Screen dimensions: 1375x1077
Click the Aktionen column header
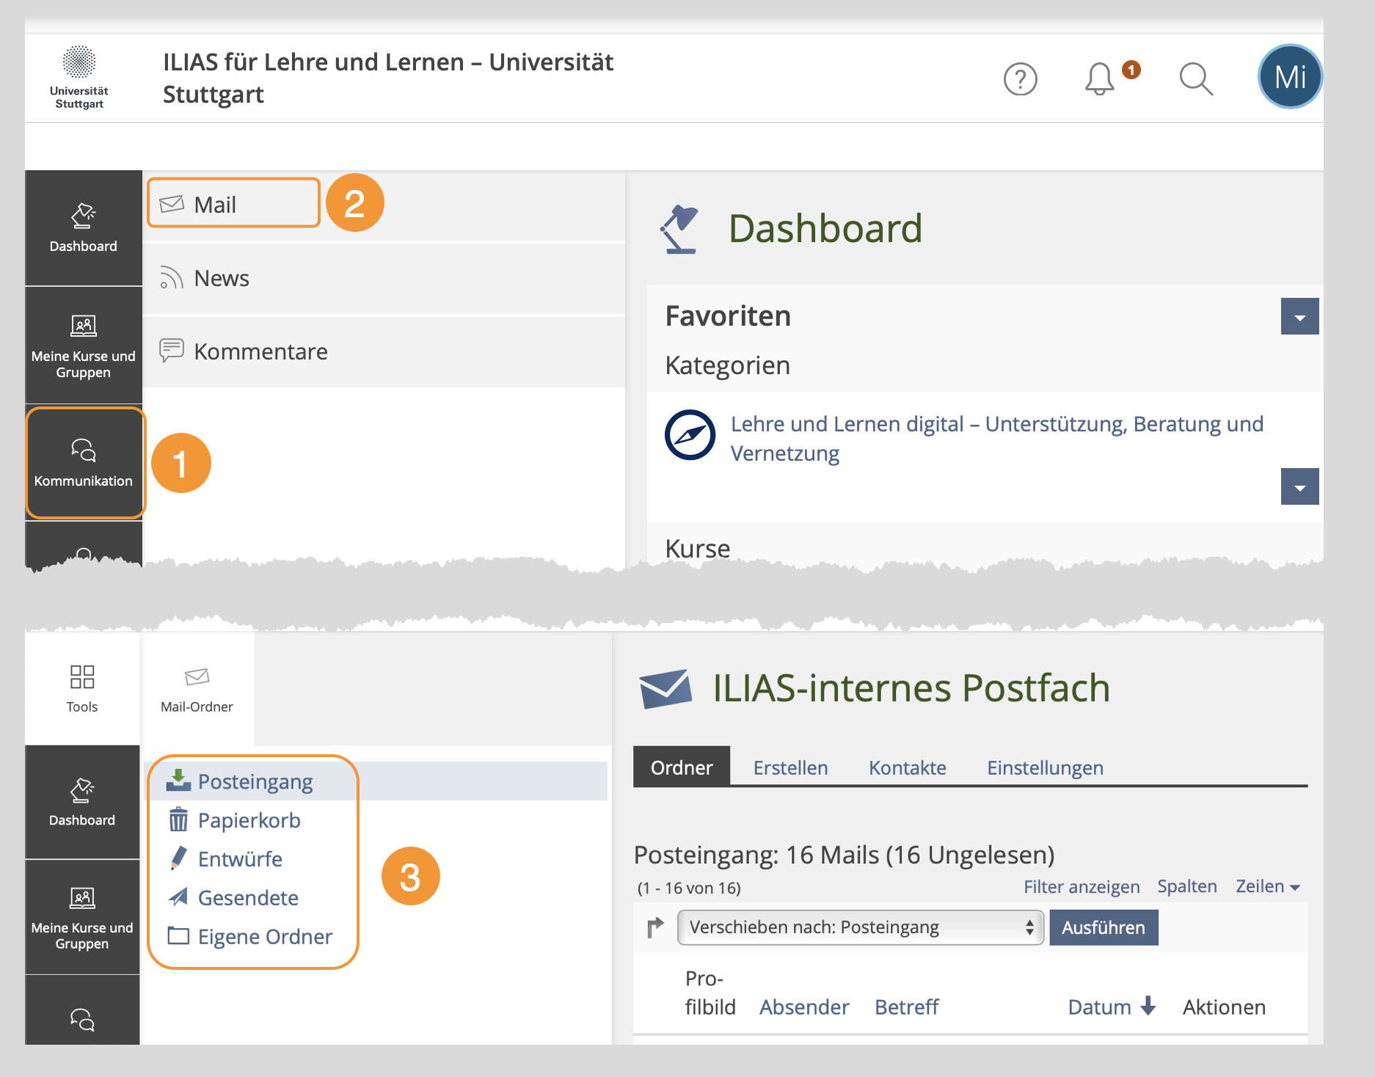click(1224, 1007)
